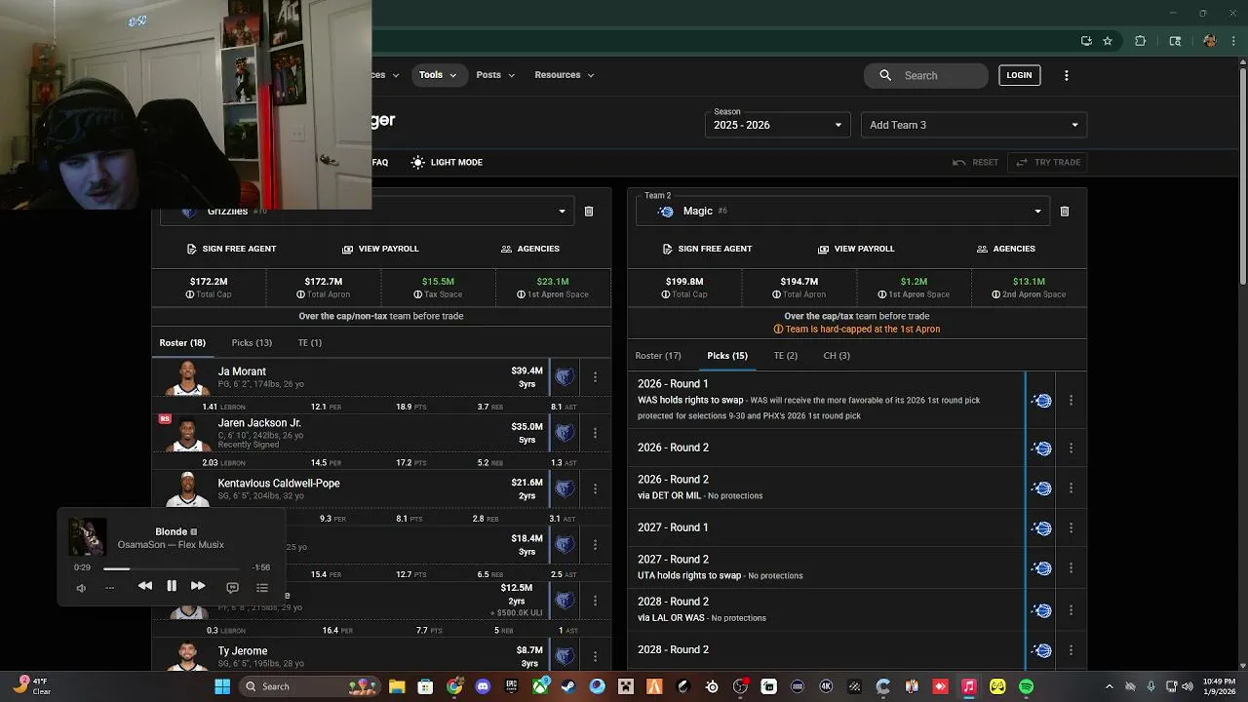Open the Season 2025 - 2026 dropdown
This screenshot has width=1248, height=702.
(x=777, y=125)
